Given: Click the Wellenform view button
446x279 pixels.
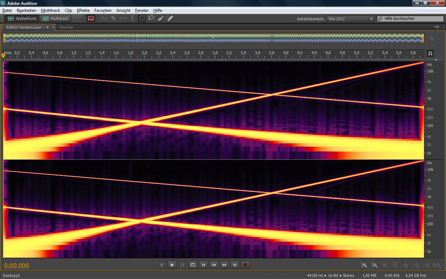Looking at the screenshot, I should coord(22,18).
